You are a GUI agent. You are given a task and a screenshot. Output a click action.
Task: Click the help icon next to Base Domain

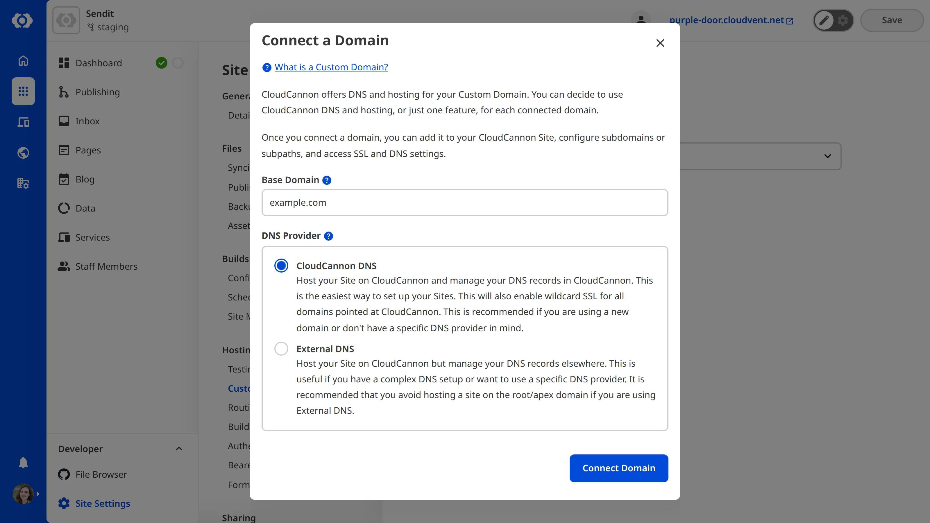click(x=327, y=180)
